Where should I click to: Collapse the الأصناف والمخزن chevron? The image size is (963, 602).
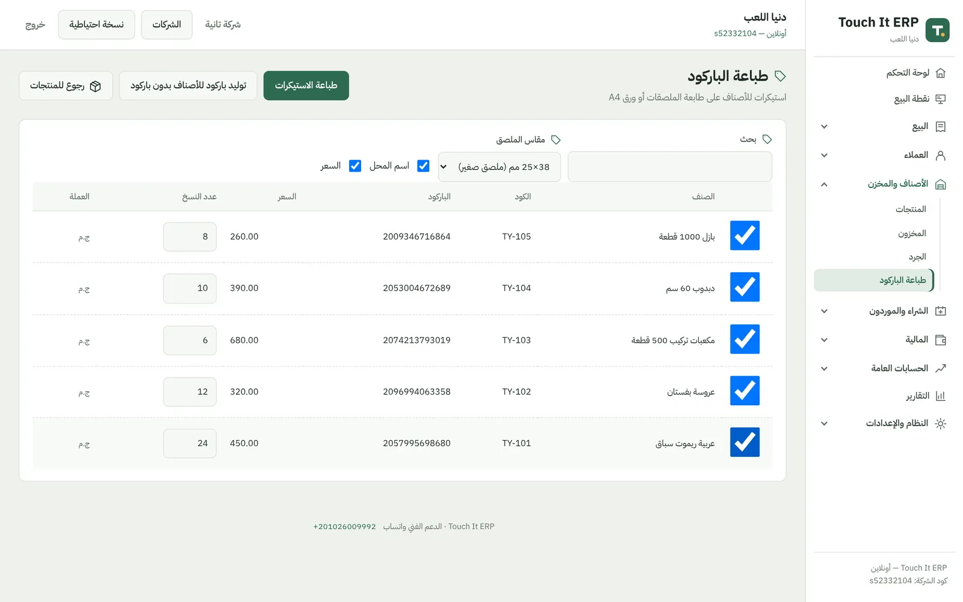pyautogui.click(x=825, y=184)
